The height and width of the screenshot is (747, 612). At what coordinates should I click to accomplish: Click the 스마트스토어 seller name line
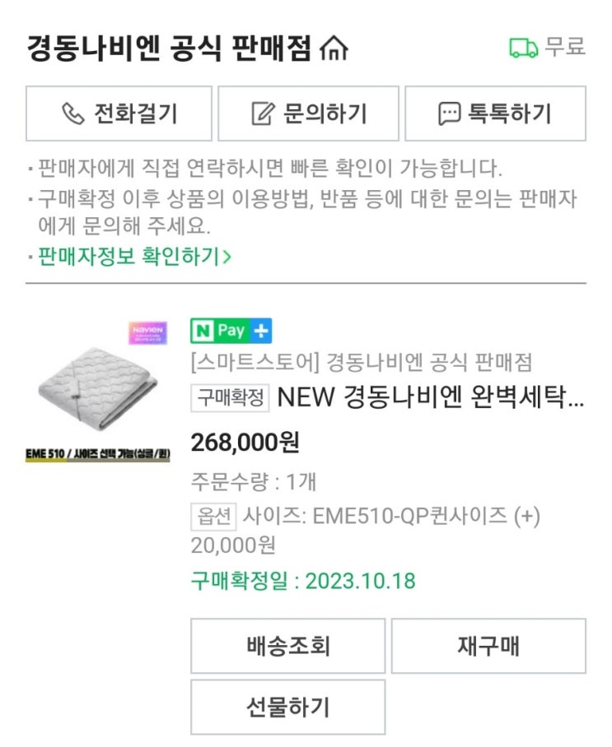pos(361,362)
